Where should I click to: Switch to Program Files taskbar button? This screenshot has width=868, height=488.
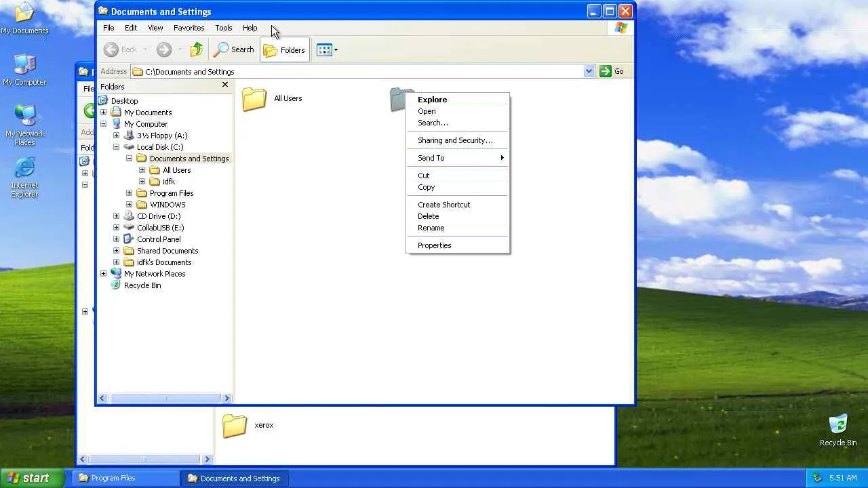point(125,478)
